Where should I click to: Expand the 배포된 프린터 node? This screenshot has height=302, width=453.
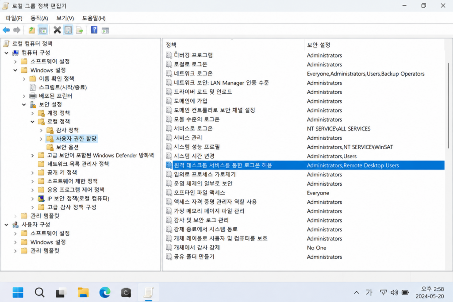pyautogui.click(x=24, y=96)
